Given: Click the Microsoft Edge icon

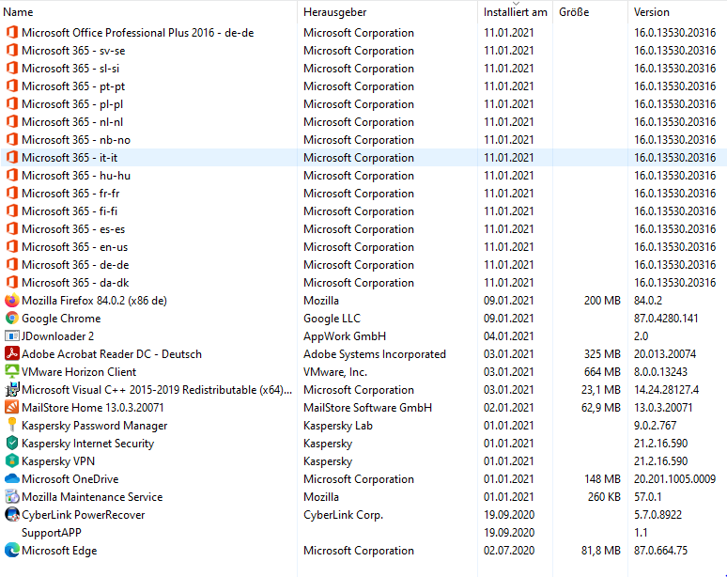Looking at the screenshot, I should click(x=12, y=550).
